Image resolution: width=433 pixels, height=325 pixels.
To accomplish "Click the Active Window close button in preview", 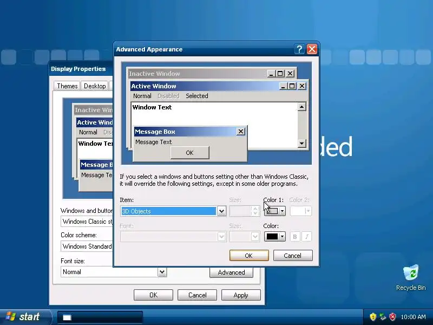I will coord(302,86).
